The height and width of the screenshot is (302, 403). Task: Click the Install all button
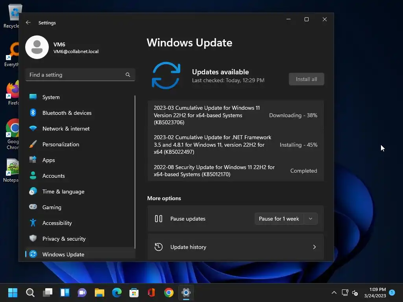click(x=306, y=79)
